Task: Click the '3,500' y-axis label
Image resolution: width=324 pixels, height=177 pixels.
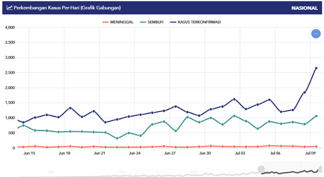Action: point(10,42)
